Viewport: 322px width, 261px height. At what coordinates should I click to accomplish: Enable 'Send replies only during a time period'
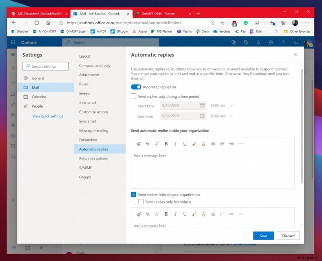pyautogui.click(x=133, y=96)
